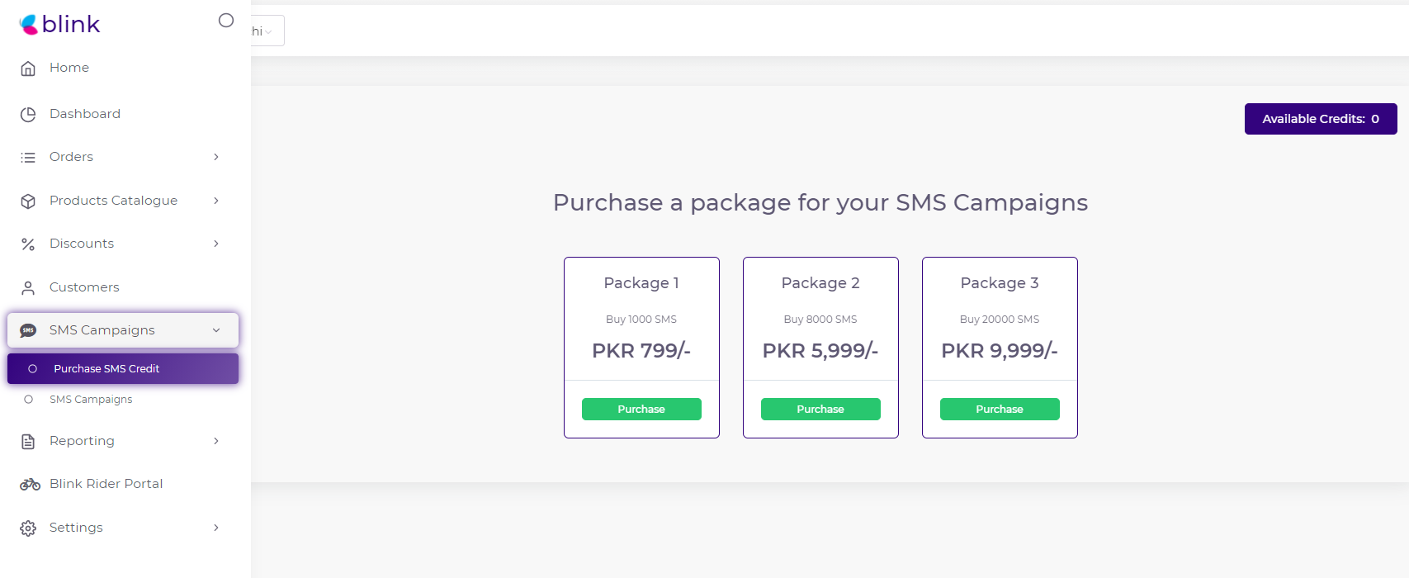This screenshot has height=578, width=1409.
Task: Click the Discounts percent icon
Action: [x=28, y=244]
